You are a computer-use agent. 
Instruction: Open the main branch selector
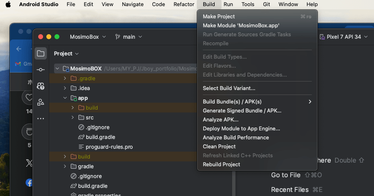point(129,37)
